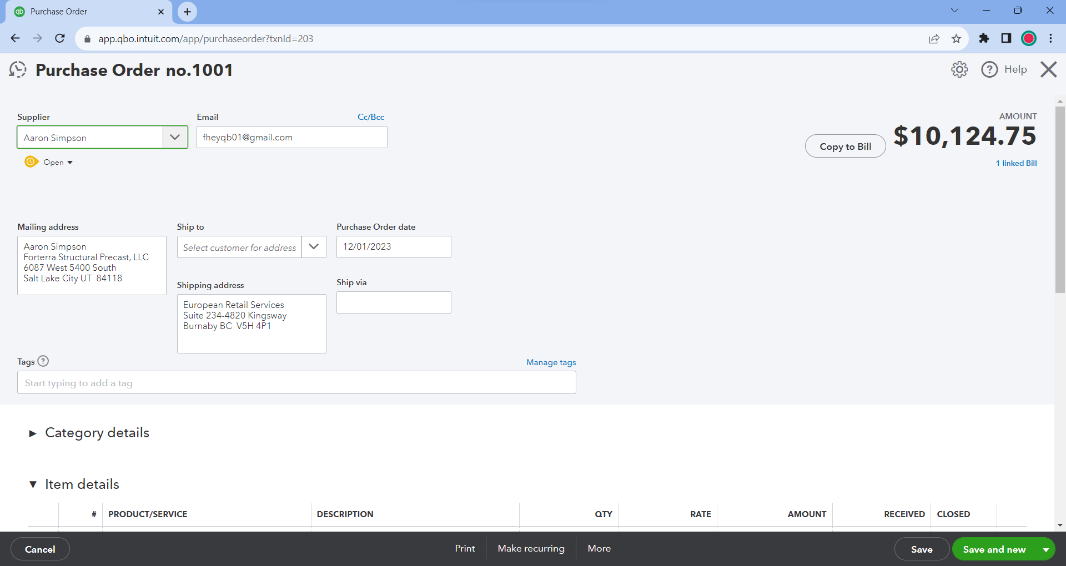Open the Chrome three-dot menu
The image size is (1066, 566).
(1050, 38)
